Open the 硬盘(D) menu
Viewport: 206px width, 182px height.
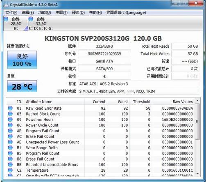pos(78,12)
